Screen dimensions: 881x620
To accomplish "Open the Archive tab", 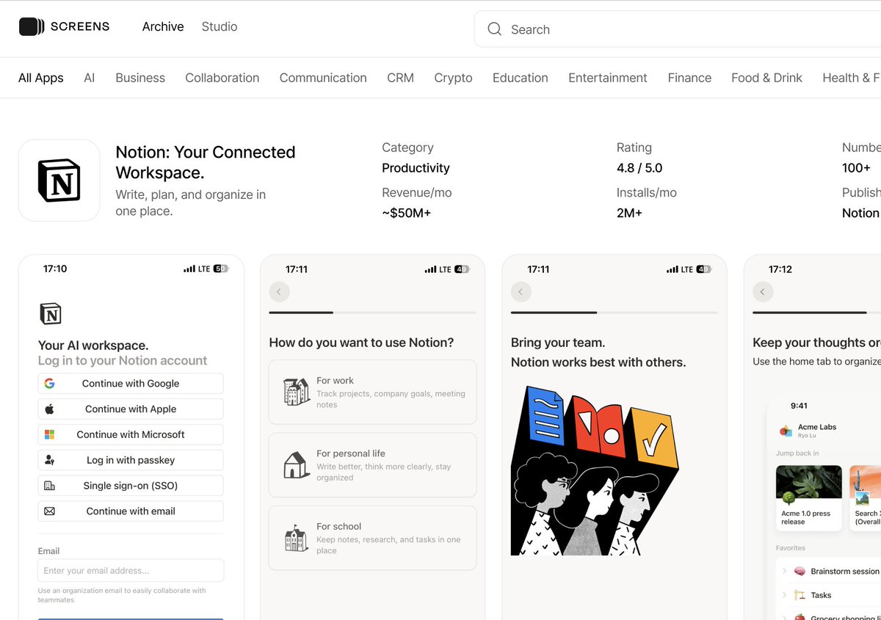I will coord(163,26).
